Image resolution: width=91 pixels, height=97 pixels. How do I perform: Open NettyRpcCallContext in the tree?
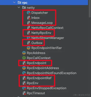pyautogui.click(x=47, y=28)
